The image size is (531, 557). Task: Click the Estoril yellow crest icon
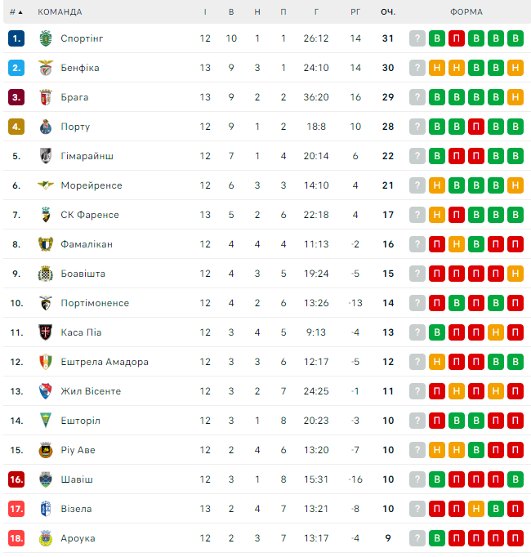coord(46,421)
